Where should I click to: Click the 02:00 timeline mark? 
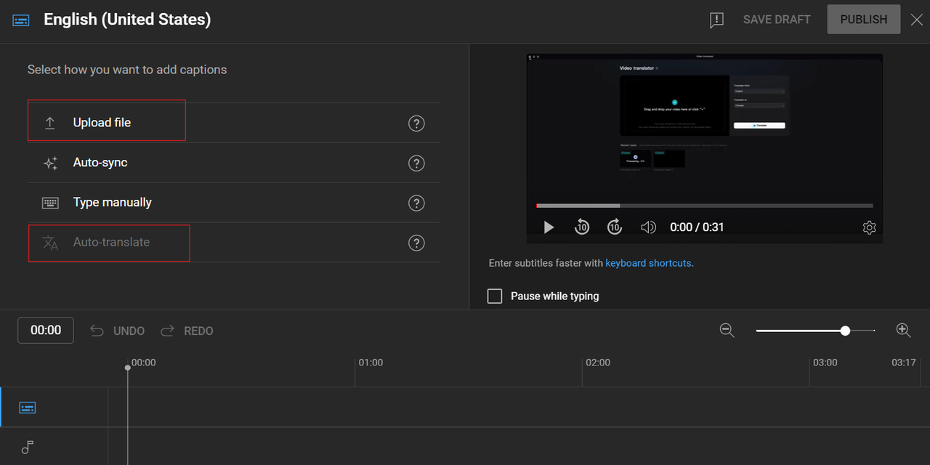coord(598,362)
